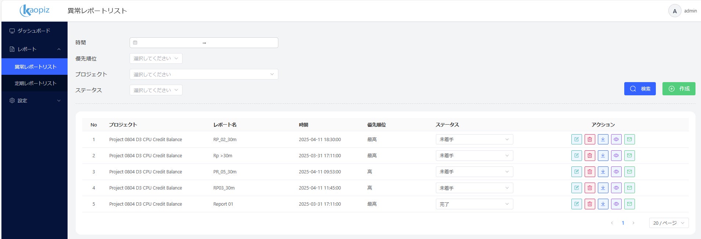Delete report RP_02_30m

pos(590,139)
